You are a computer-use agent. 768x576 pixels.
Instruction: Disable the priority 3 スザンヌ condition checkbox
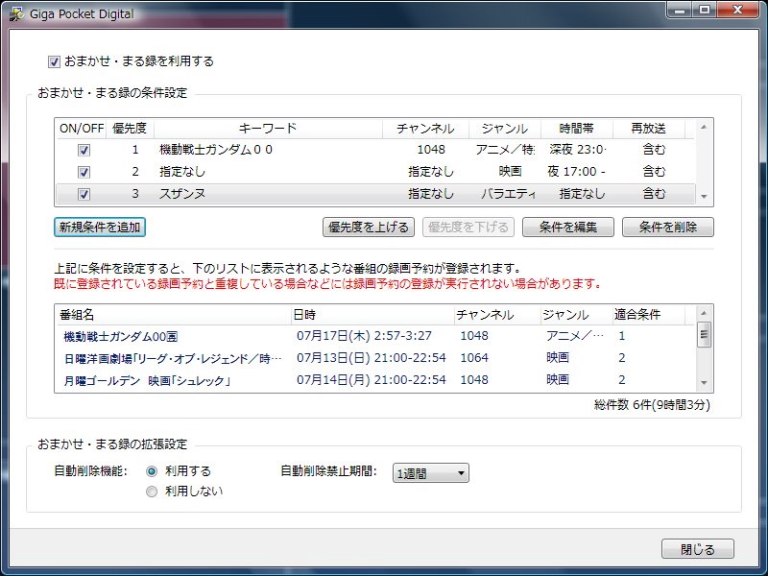tap(84, 194)
